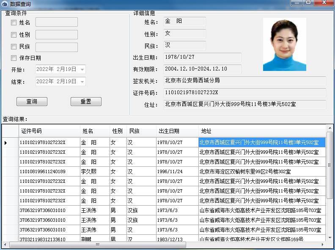
Task: Select the 李久熙 row in results
Action: point(88,171)
